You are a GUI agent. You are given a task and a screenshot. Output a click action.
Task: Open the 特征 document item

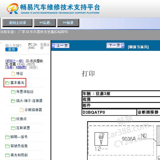pos(20,73)
